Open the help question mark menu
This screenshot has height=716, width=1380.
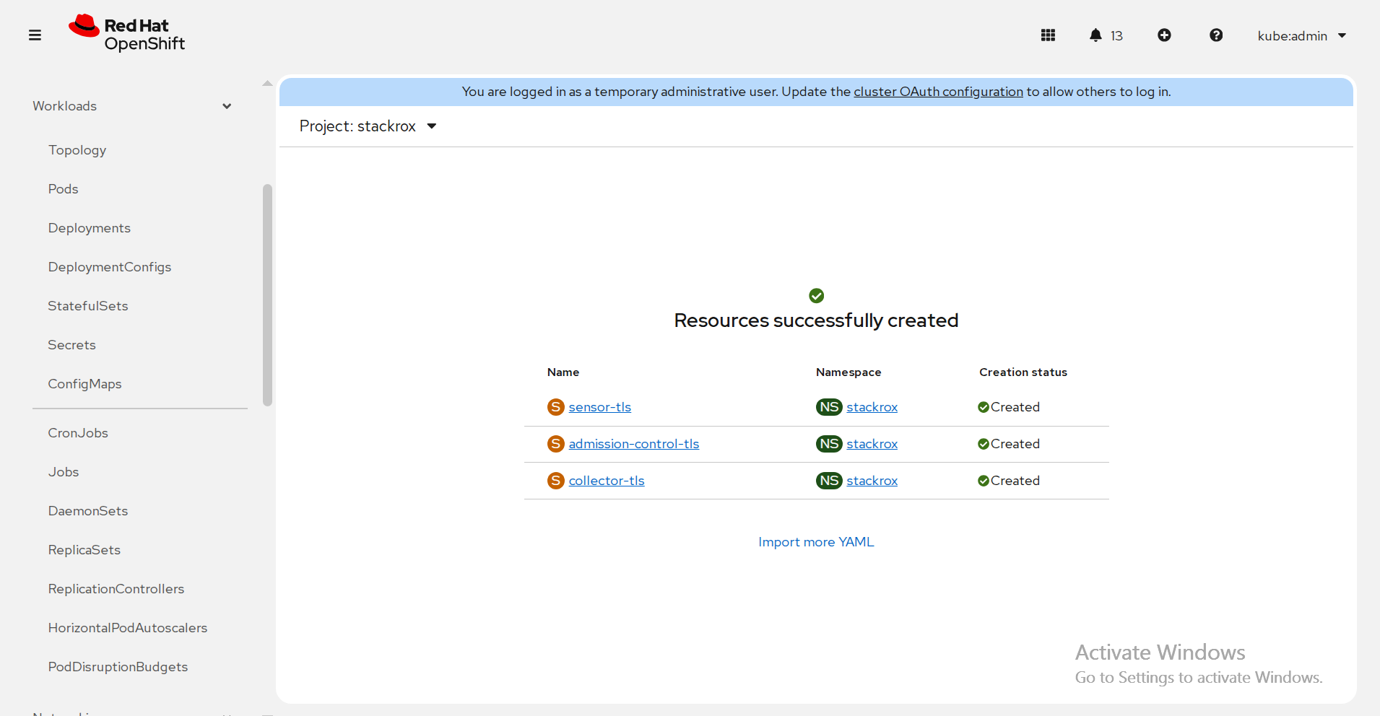(1216, 35)
